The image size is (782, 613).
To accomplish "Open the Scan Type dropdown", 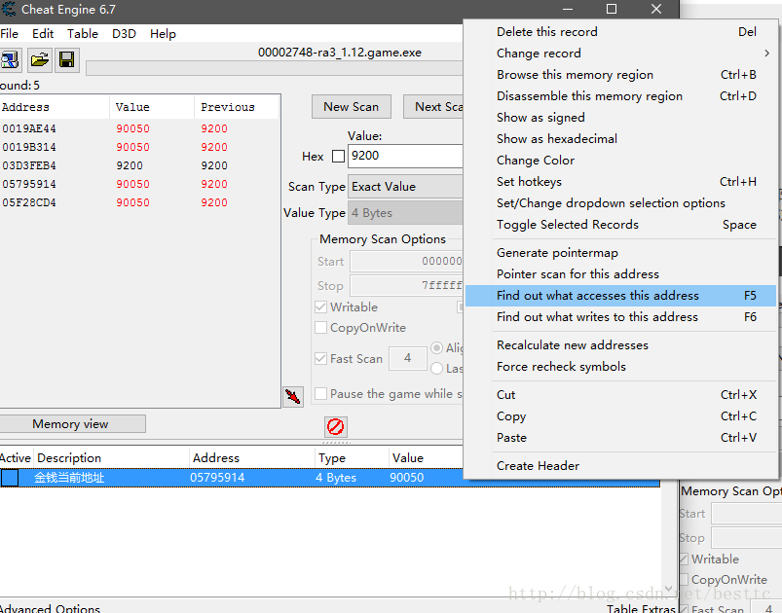I will [405, 187].
